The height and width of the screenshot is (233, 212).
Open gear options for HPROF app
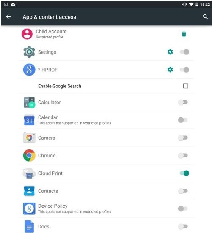(170, 70)
